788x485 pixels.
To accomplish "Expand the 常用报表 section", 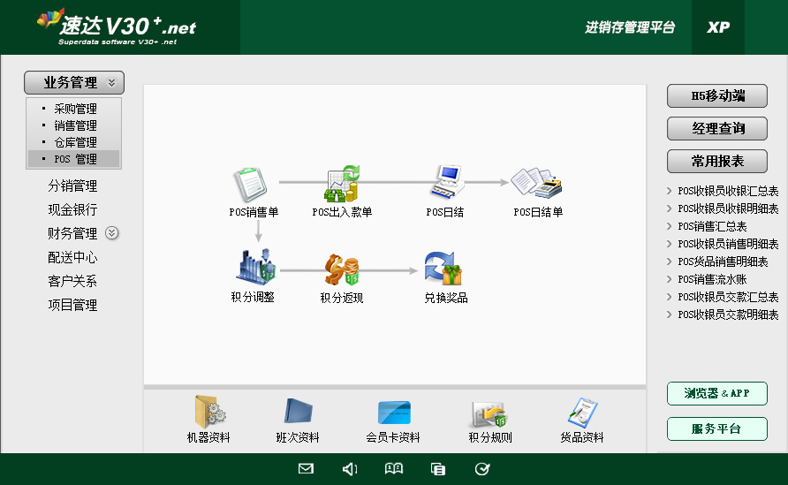I will point(717,162).
